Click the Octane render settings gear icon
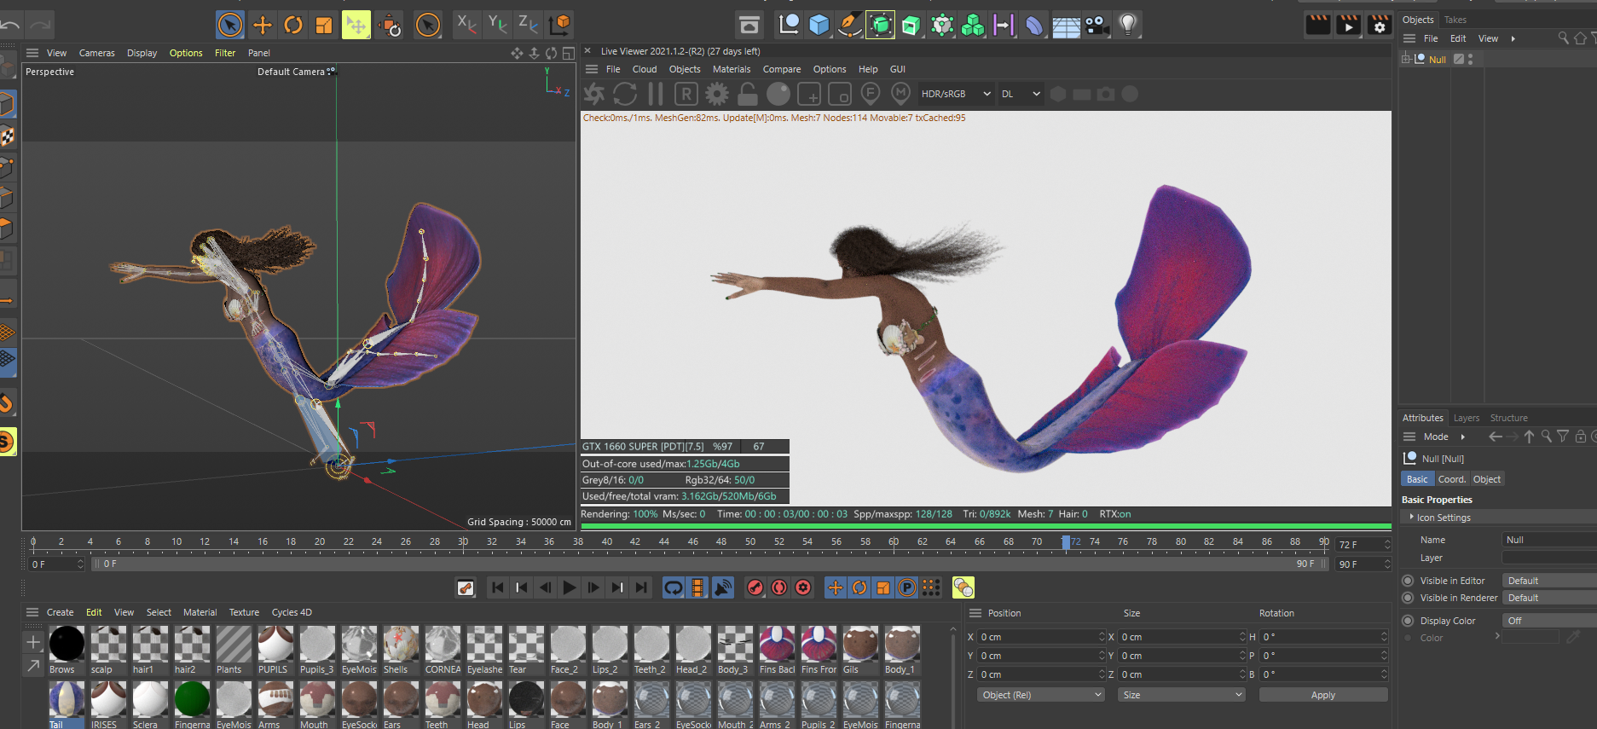This screenshot has height=729, width=1597. click(x=717, y=94)
